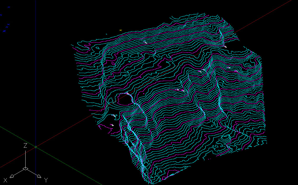Click the white elevation label at lower-left terrain edge
This screenshot has width=298, height=185.
(112, 125)
